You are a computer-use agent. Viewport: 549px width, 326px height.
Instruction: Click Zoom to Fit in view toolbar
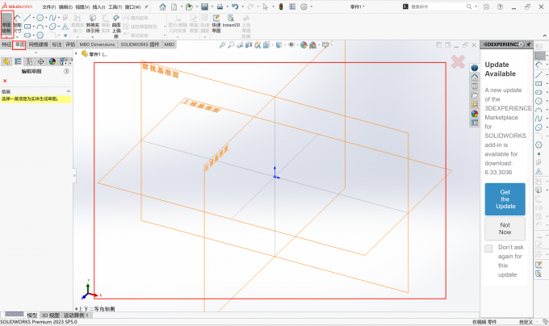point(222,44)
